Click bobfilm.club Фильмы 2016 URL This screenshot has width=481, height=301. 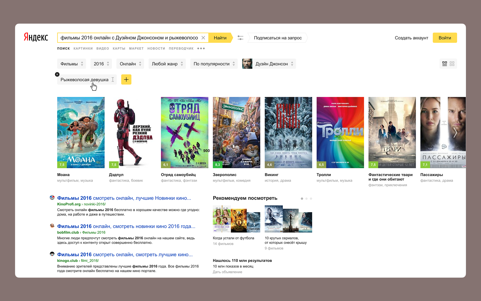pos(81,232)
